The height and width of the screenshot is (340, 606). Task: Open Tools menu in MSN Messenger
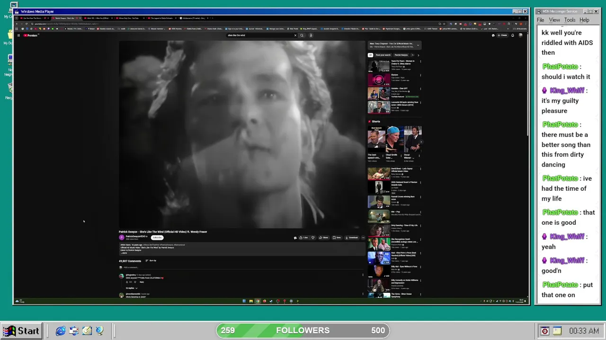tap(570, 20)
